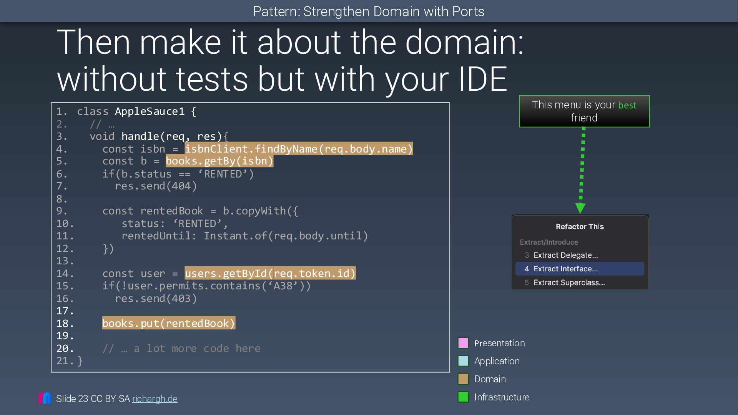Viewport: 738px width, 415px height.
Task: Click the 'Pattern: Strengthen Domain with Ports' header
Action: click(x=368, y=12)
